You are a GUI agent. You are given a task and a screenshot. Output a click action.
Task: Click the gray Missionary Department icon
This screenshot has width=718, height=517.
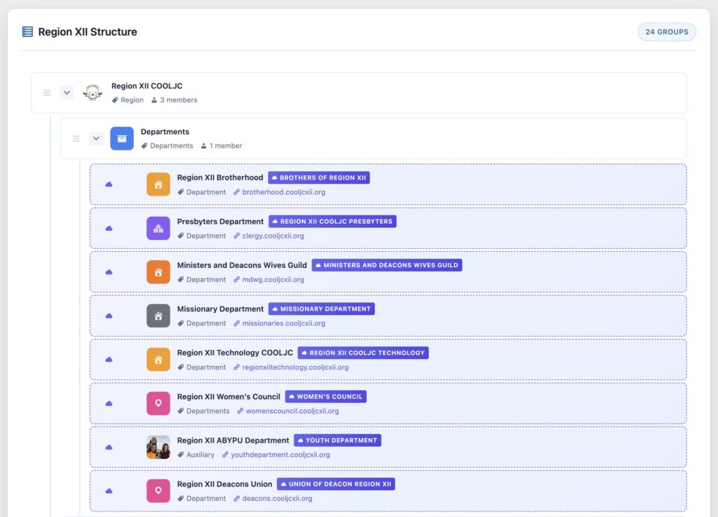[158, 316]
